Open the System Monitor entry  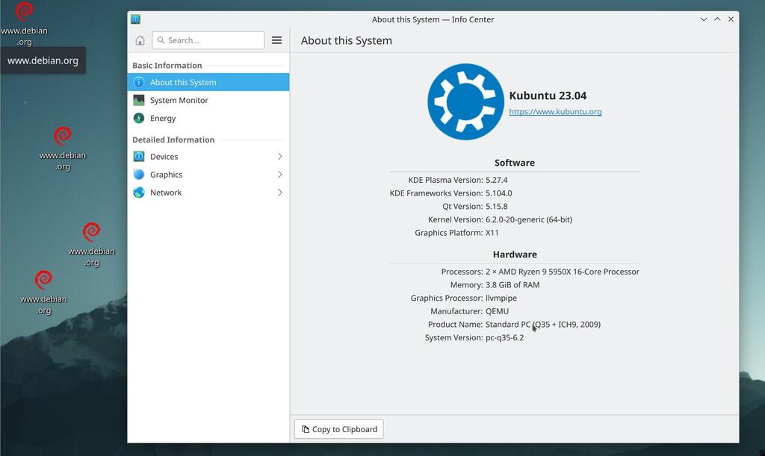coord(208,100)
